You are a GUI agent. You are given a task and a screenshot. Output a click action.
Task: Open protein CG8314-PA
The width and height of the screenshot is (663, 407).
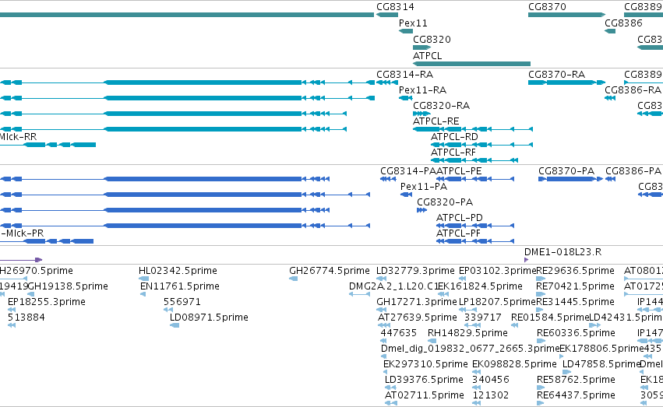408,171
